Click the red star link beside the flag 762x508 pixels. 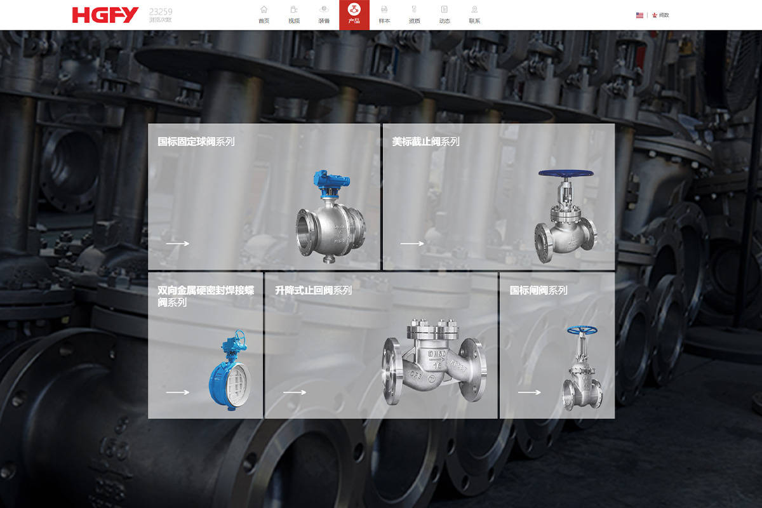(660, 15)
